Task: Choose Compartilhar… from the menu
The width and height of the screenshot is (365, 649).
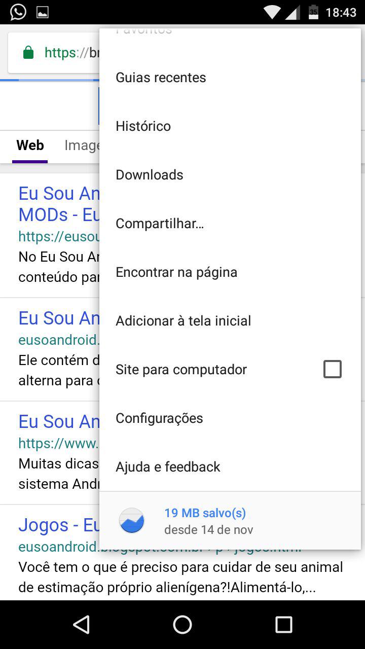Action: tap(160, 224)
